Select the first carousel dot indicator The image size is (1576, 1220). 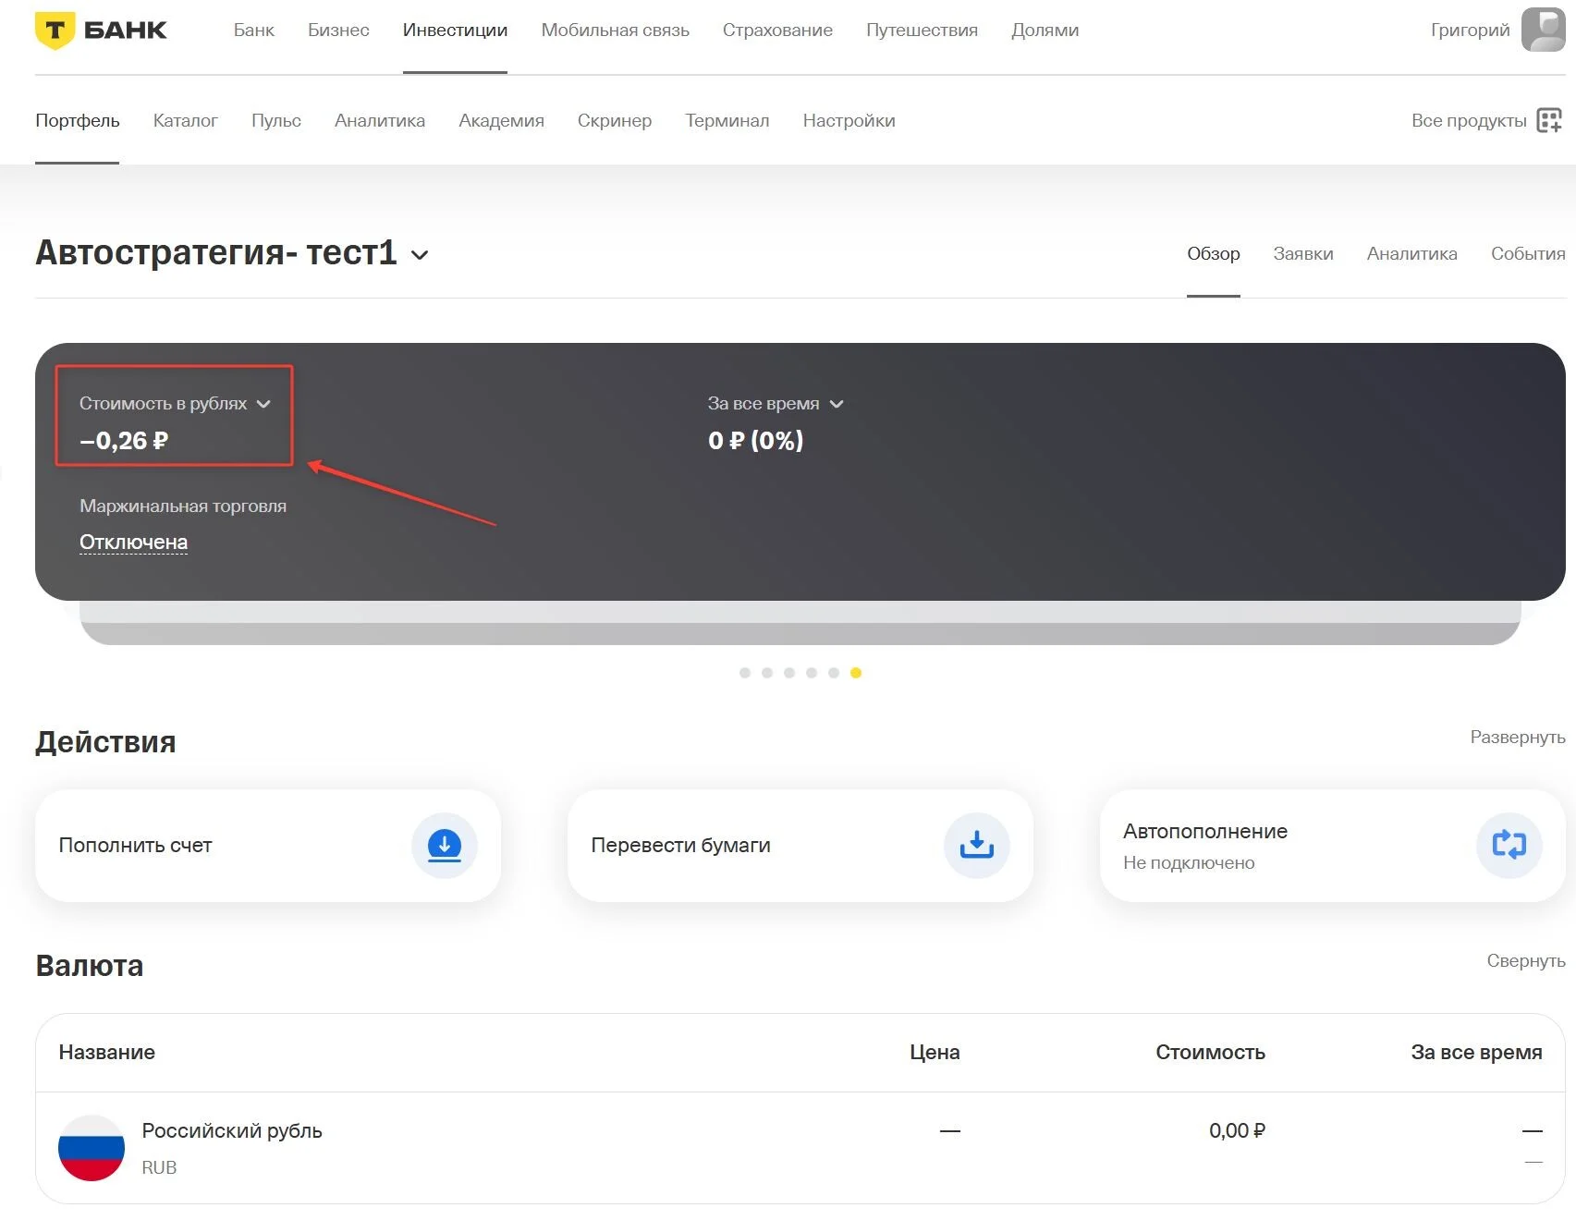coord(745,673)
